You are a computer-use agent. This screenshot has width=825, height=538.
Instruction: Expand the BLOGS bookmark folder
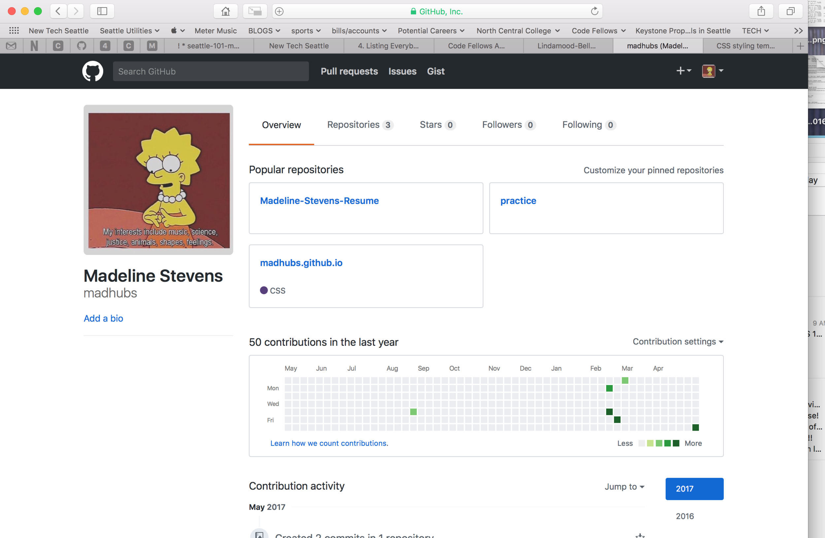264,30
